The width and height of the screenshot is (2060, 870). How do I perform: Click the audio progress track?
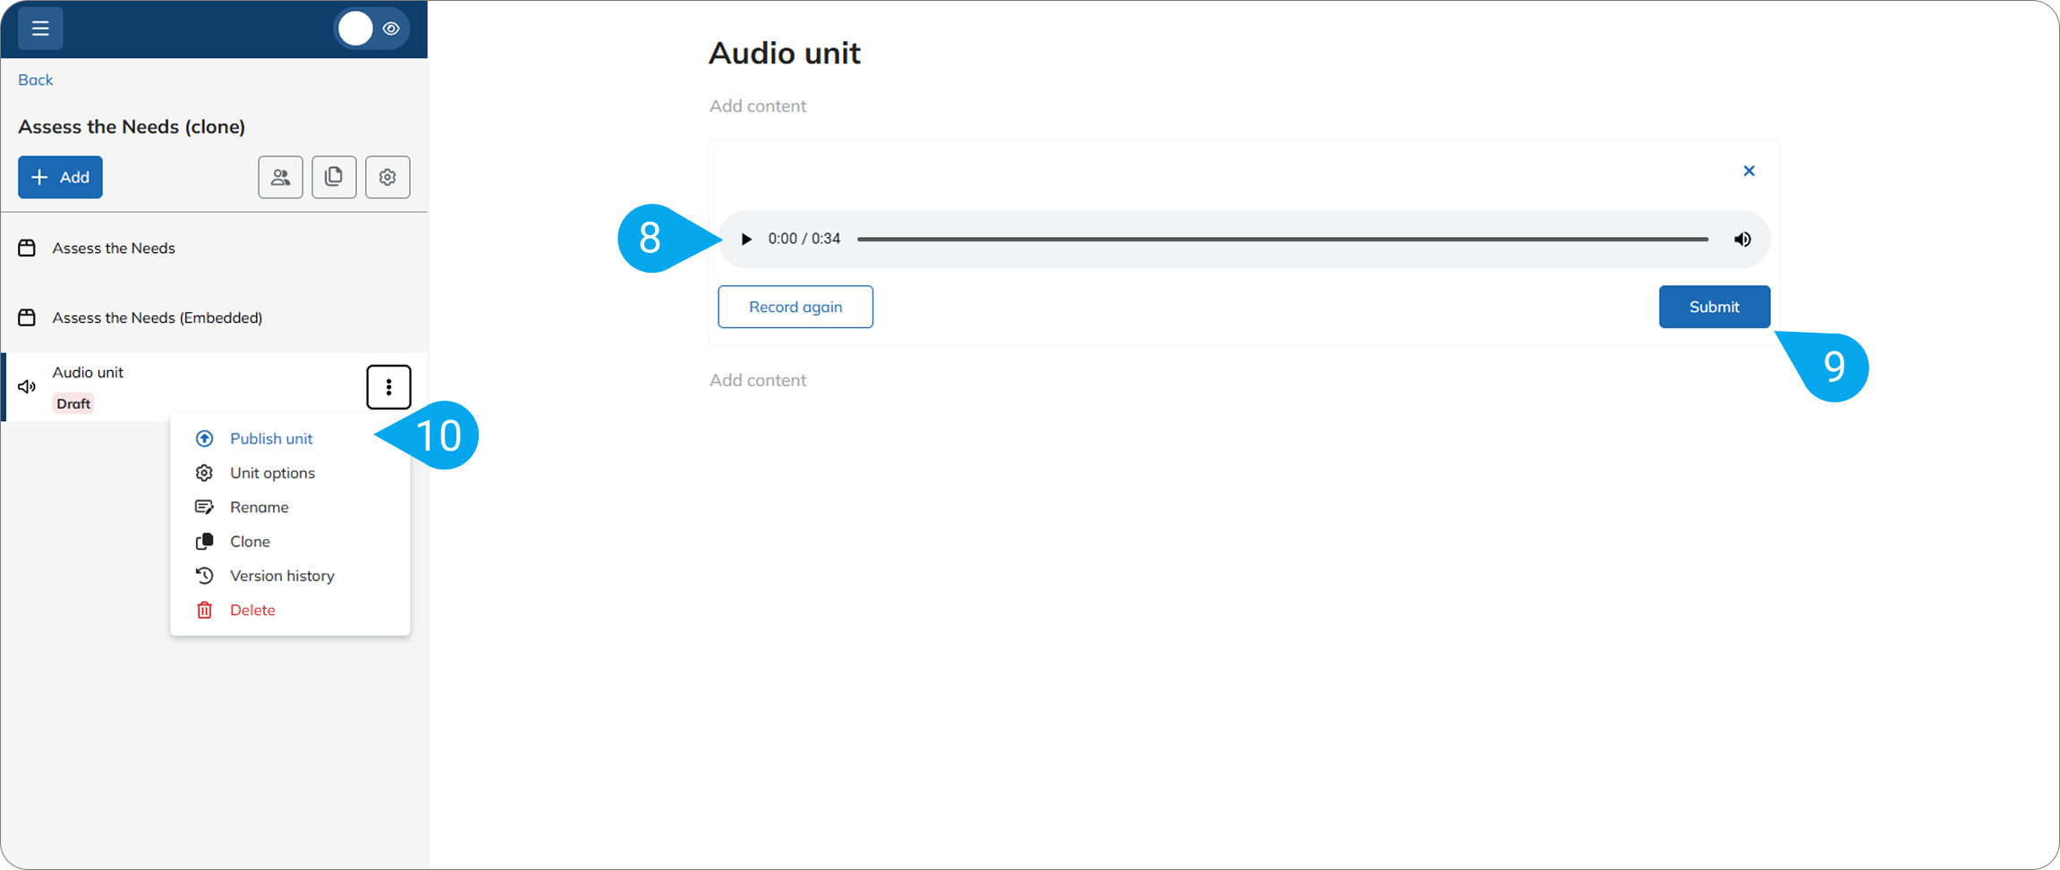click(1282, 239)
